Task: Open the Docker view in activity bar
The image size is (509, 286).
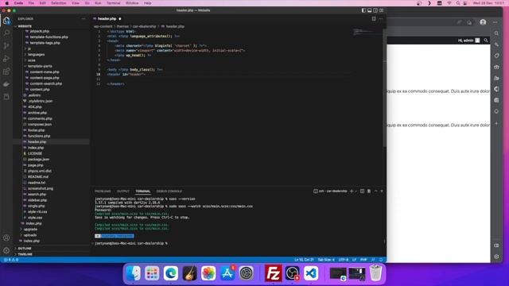Action: point(6,84)
